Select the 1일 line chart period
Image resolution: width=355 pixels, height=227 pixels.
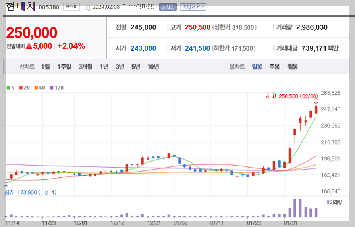[45, 67]
